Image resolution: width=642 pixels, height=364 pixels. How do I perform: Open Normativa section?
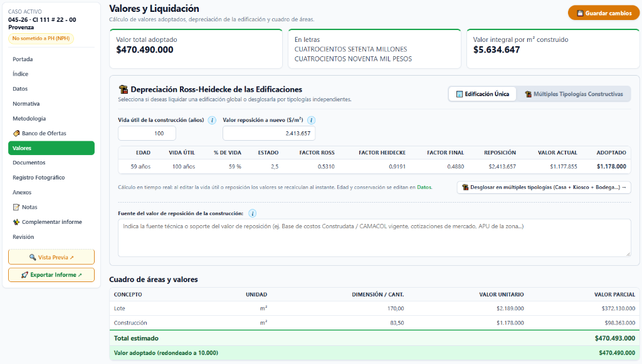pos(51,104)
